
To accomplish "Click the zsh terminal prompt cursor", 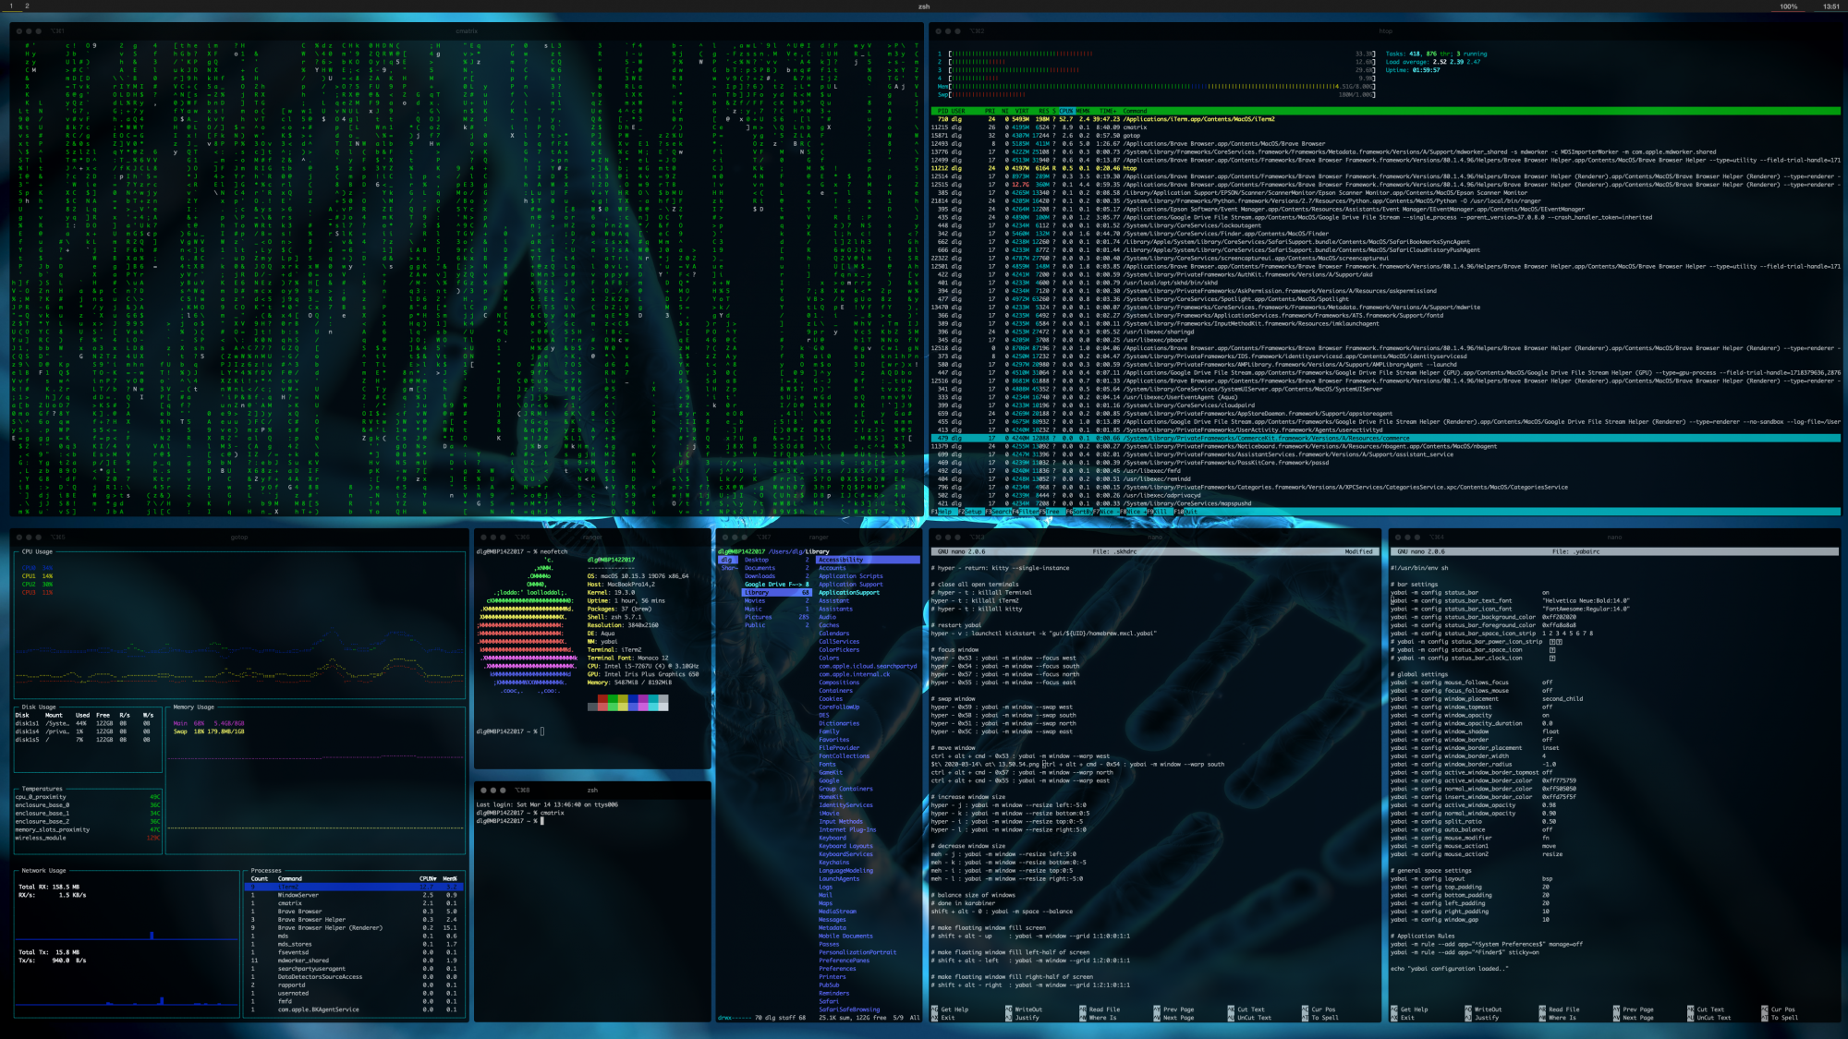I will click(542, 821).
